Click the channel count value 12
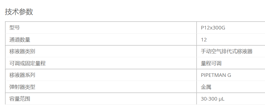Viewport: 265px width, 109px height. (x=204, y=40)
